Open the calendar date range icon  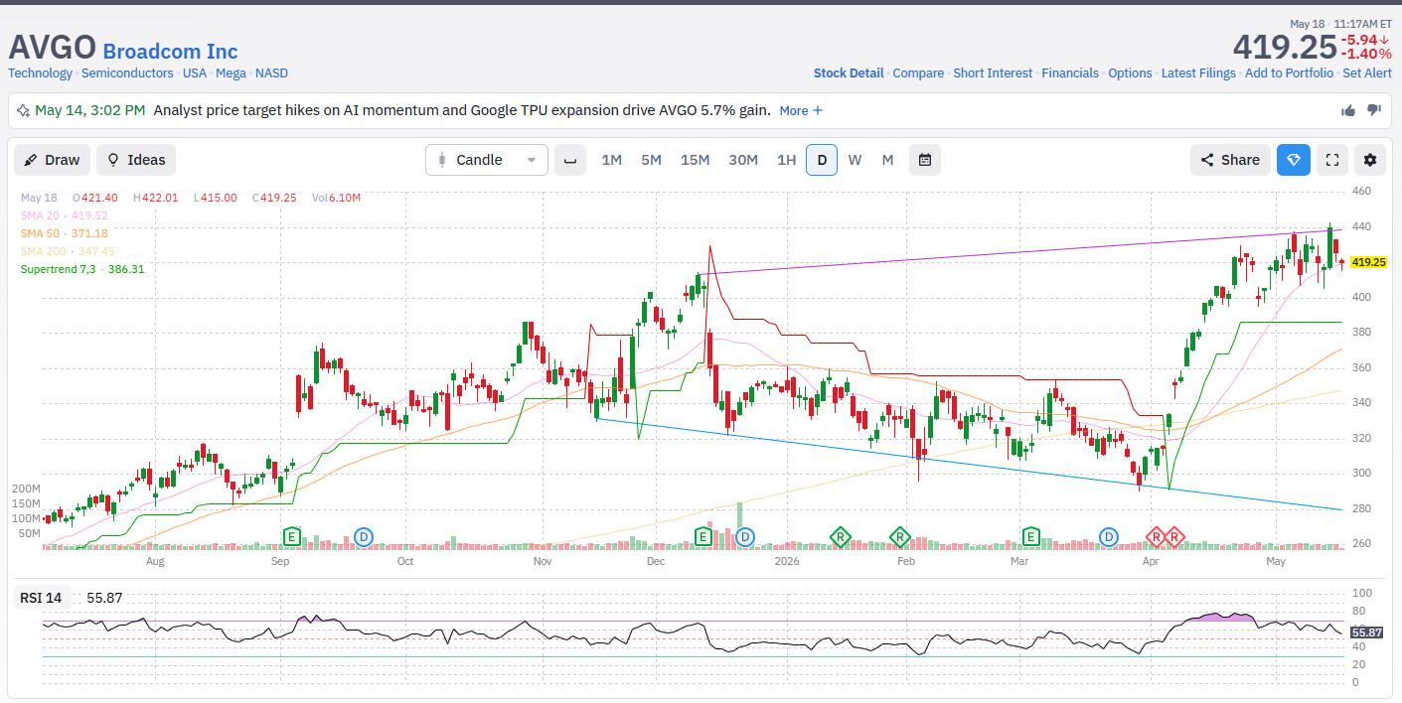tap(925, 160)
